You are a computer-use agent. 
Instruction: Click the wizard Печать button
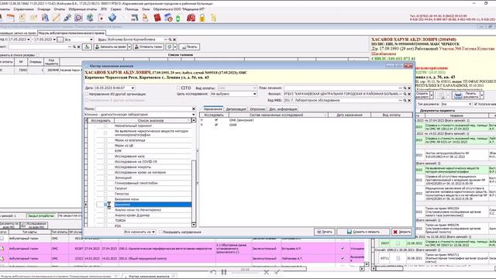325,232
